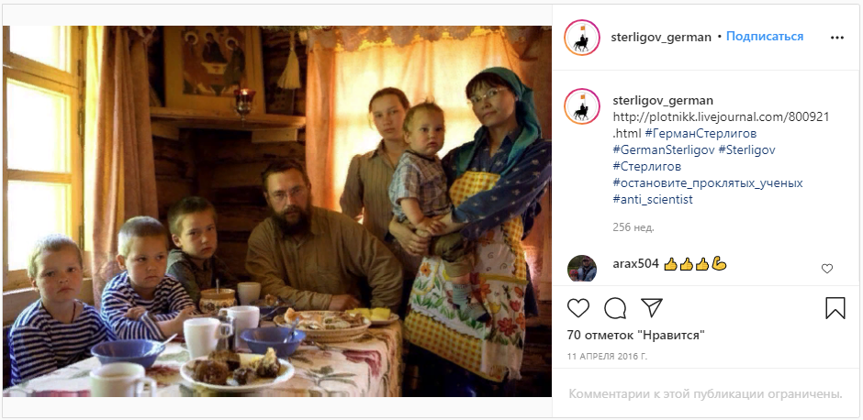Like arax504's comment with small heart

[x=826, y=269]
